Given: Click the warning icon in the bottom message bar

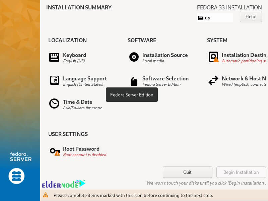Looking at the screenshot, I should point(46,195).
